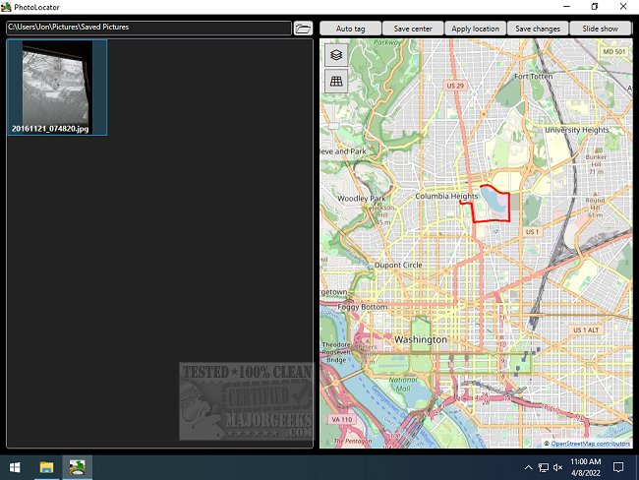Screen dimensions: 639x480
Task: Show hidden system tray icons
Action: 528,467
